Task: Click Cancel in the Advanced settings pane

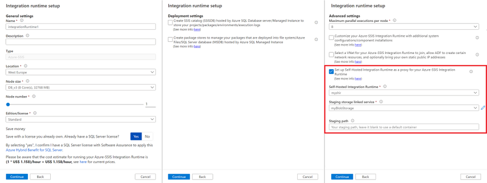Action: point(468,177)
